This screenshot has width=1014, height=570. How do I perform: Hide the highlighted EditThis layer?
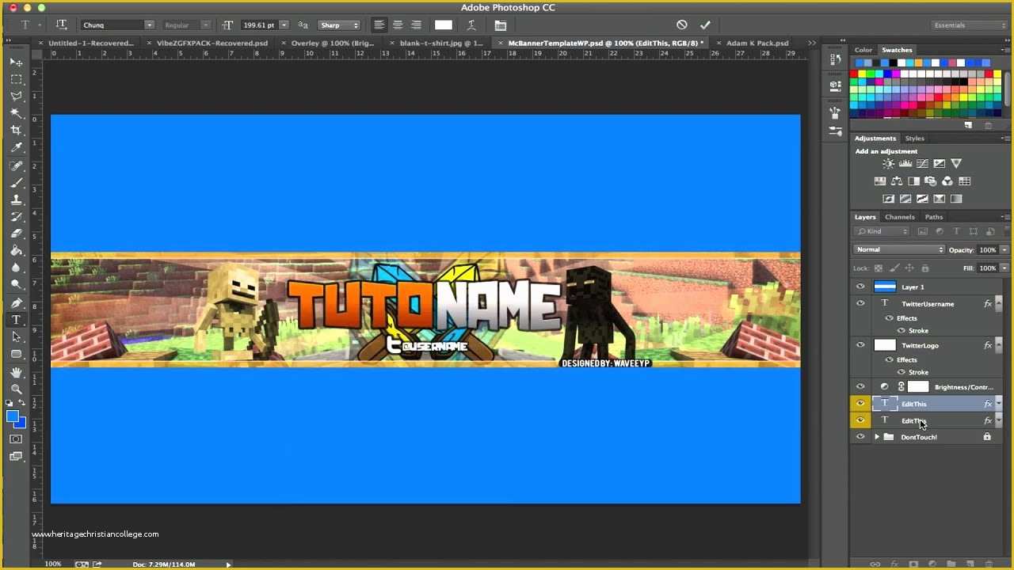[860, 403]
